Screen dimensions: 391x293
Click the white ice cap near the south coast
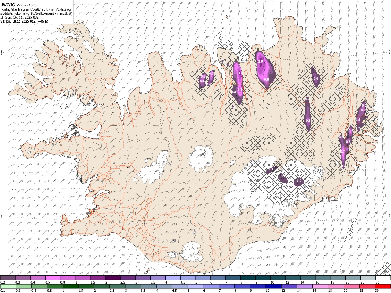192,251
